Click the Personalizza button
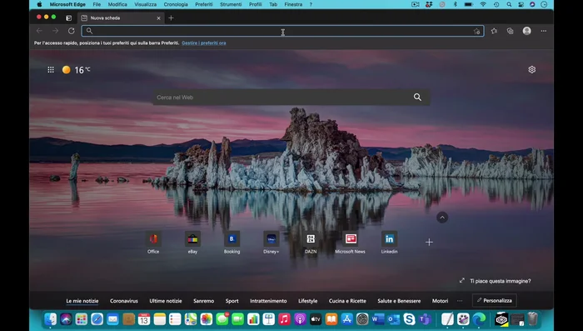The height and width of the screenshot is (331, 583). point(495,300)
